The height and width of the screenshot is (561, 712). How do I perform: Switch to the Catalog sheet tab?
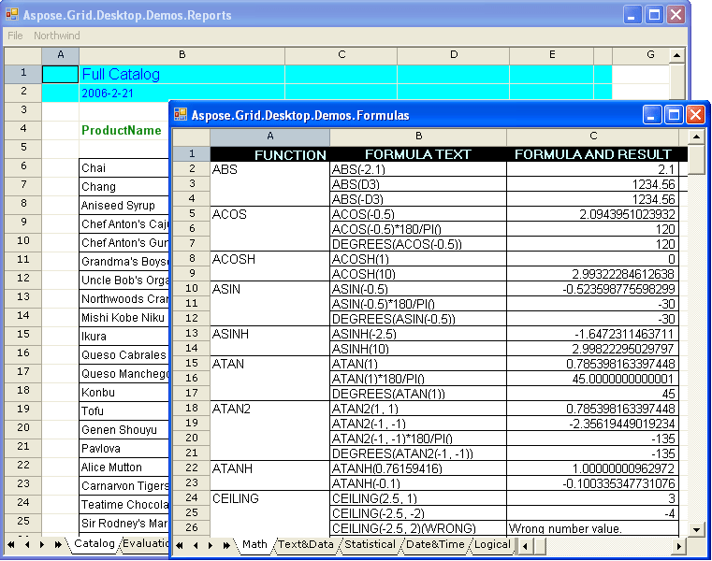[x=94, y=543]
